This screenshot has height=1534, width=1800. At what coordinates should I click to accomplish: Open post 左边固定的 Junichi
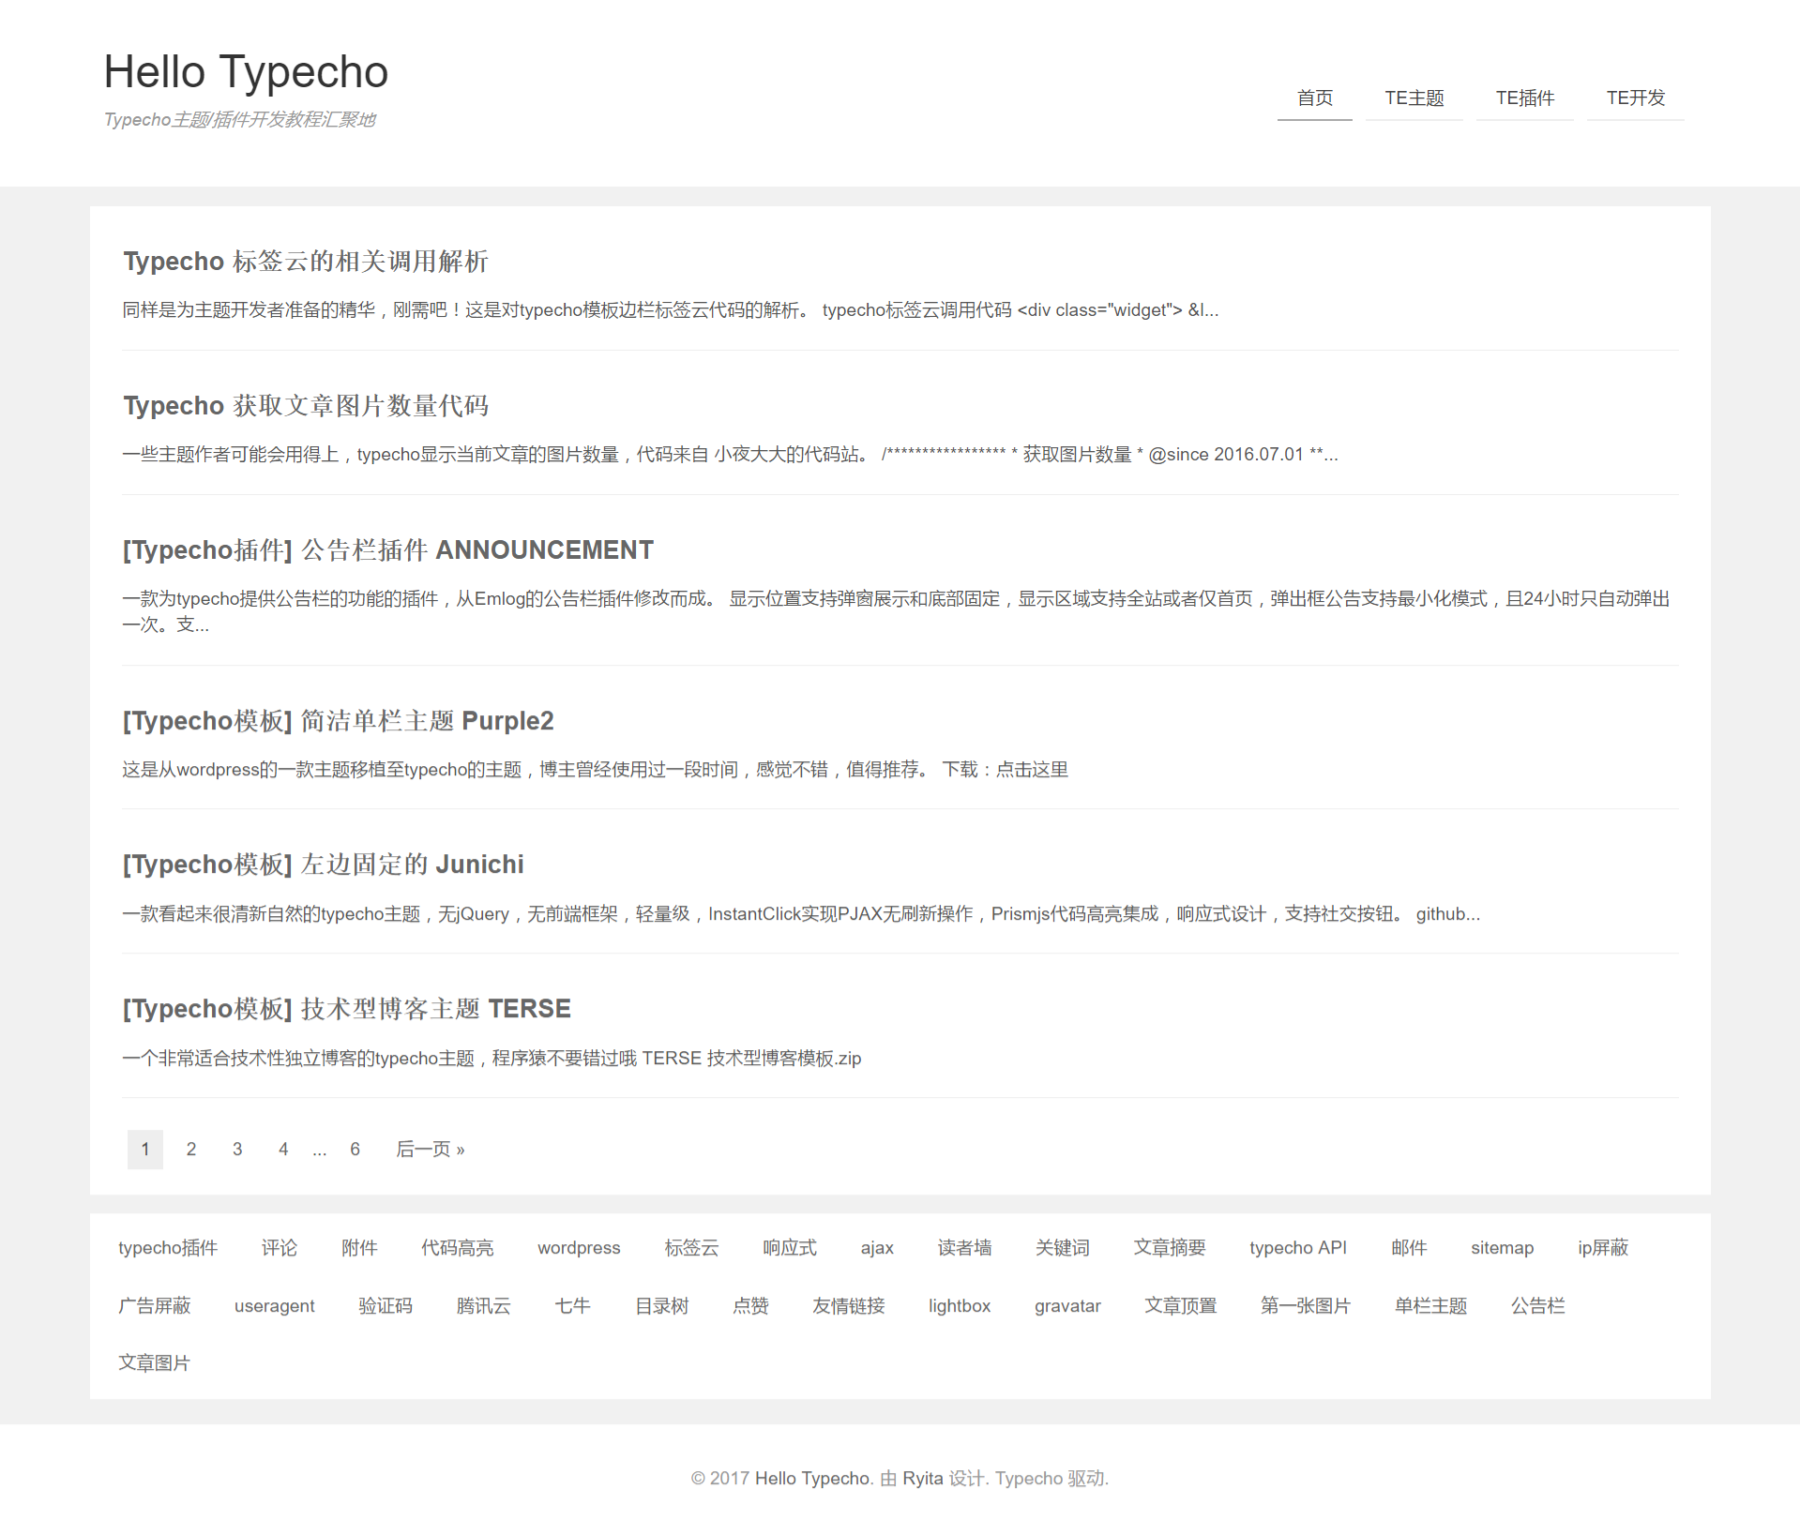(x=324, y=865)
